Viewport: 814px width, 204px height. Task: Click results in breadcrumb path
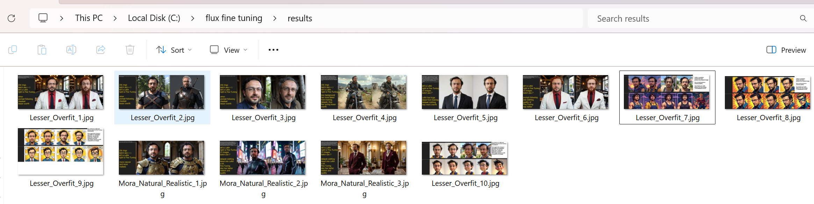300,18
